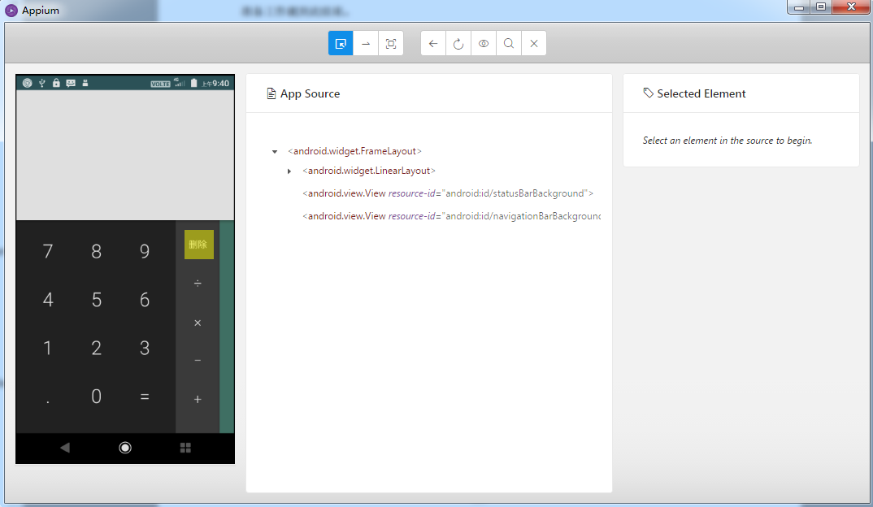
Task: Click the calculator display area
Action: (125, 155)
